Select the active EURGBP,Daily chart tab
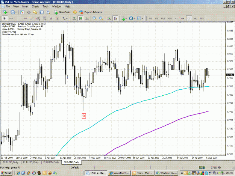 point(71,162)
